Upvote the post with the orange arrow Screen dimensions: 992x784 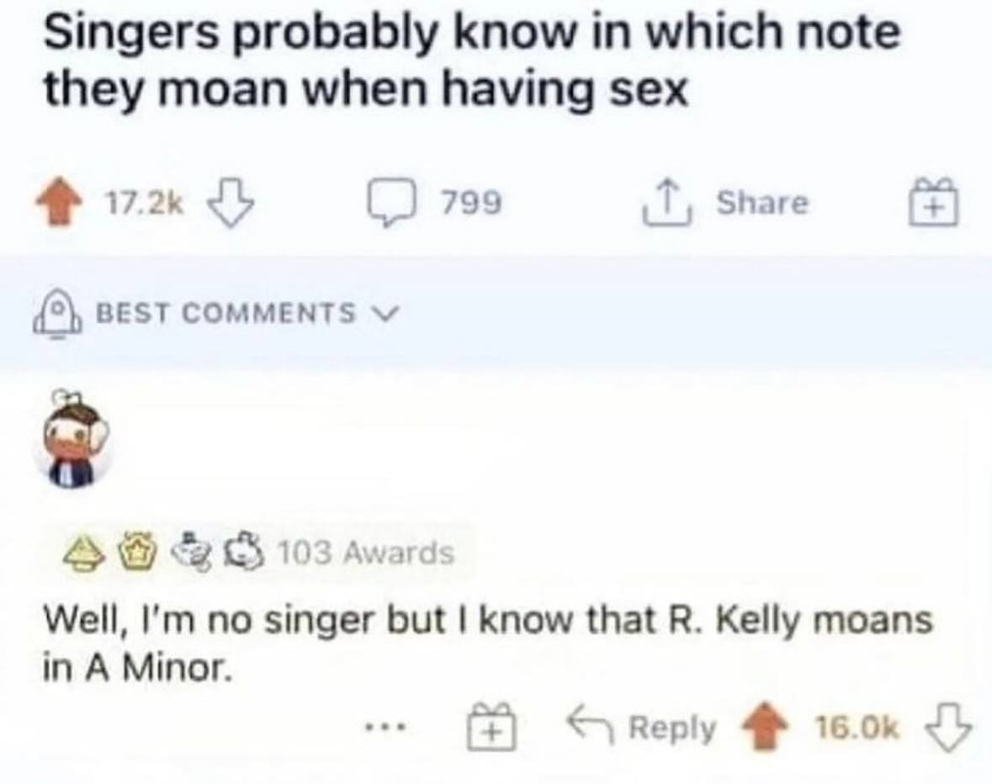60,200
